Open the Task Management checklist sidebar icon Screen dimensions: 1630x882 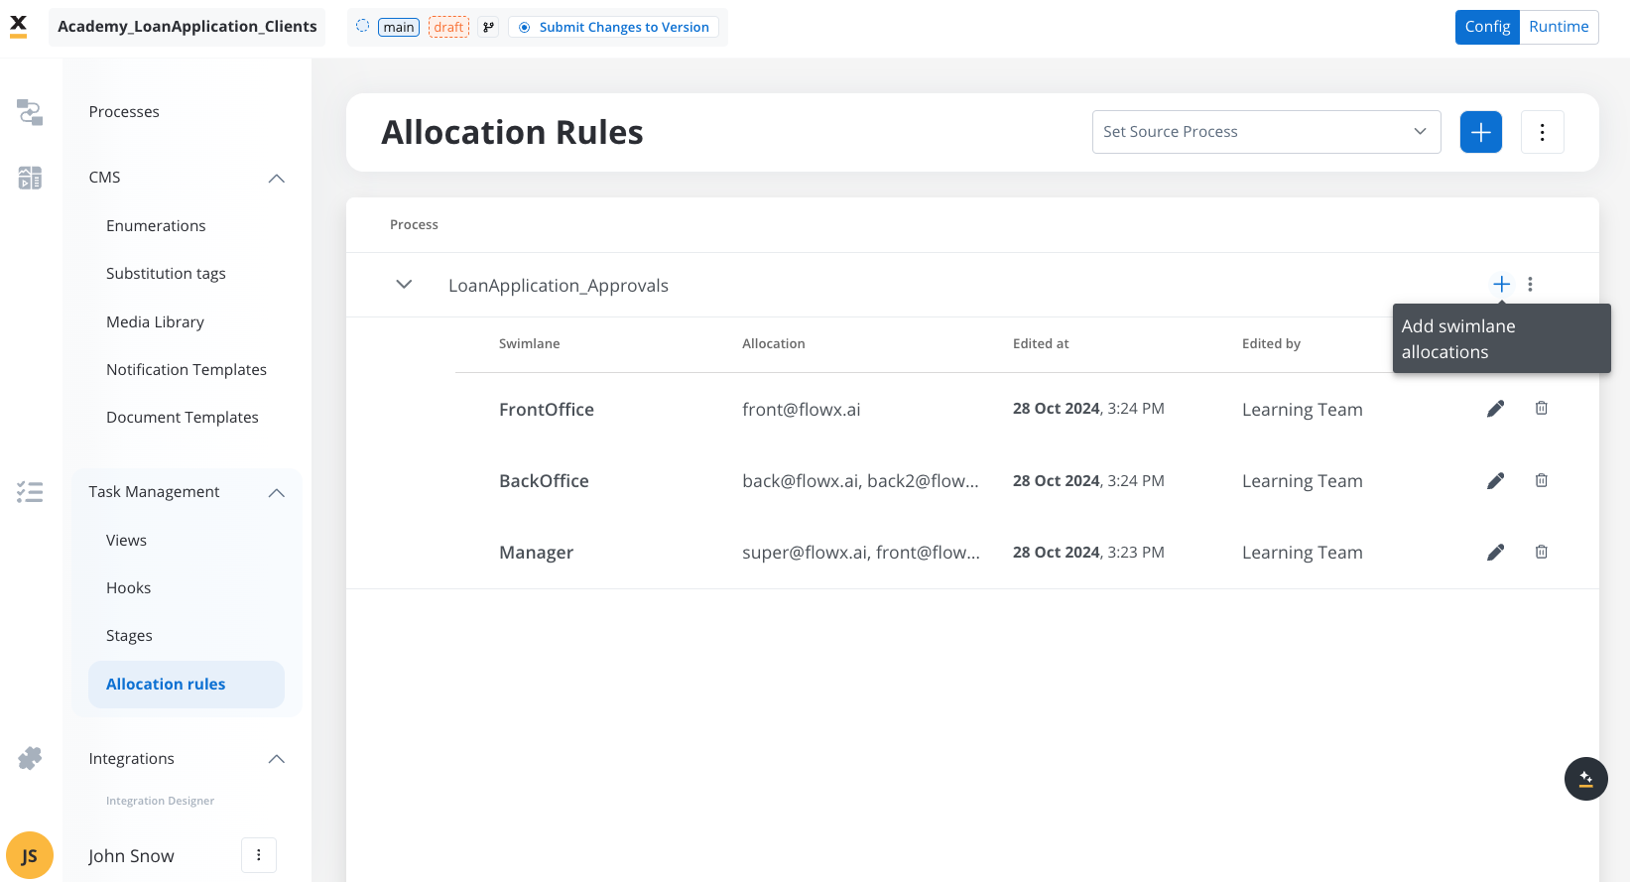(x=30, y=492)
